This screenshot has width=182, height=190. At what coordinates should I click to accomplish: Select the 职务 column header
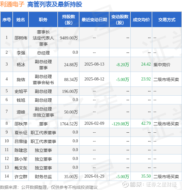[43, 19]
